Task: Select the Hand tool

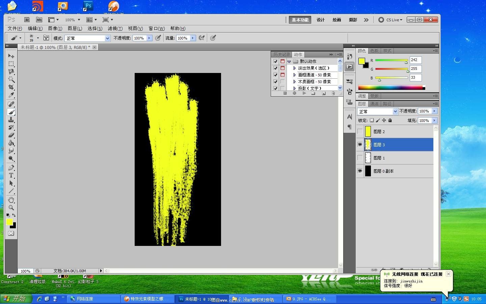Action: pos(11,200)
